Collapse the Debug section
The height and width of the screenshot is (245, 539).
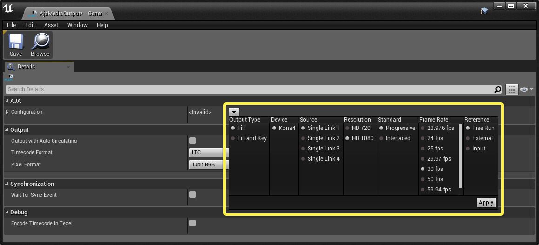[x=7, y=212]
